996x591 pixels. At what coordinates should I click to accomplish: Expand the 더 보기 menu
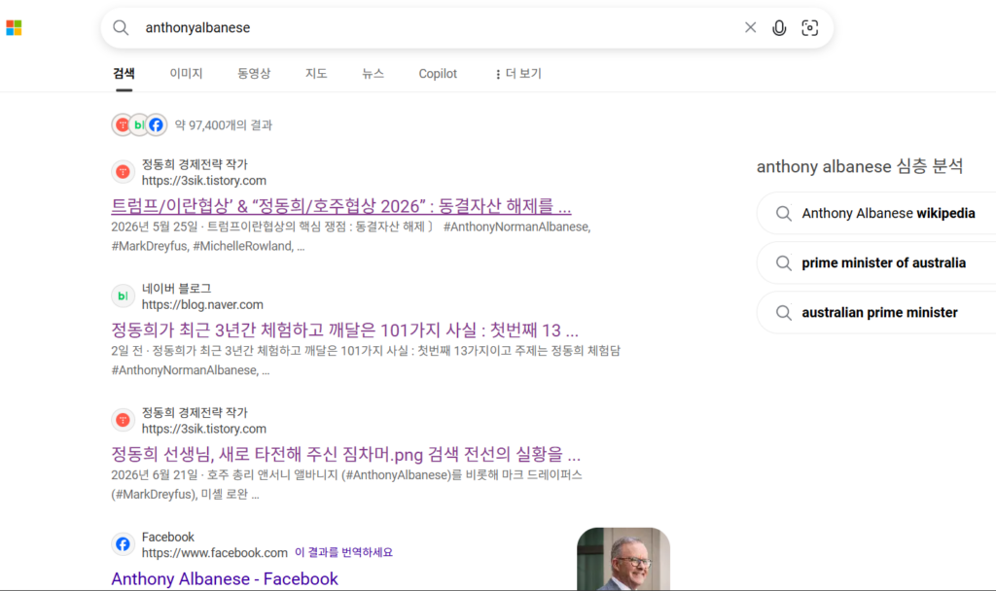pos(518,74)
